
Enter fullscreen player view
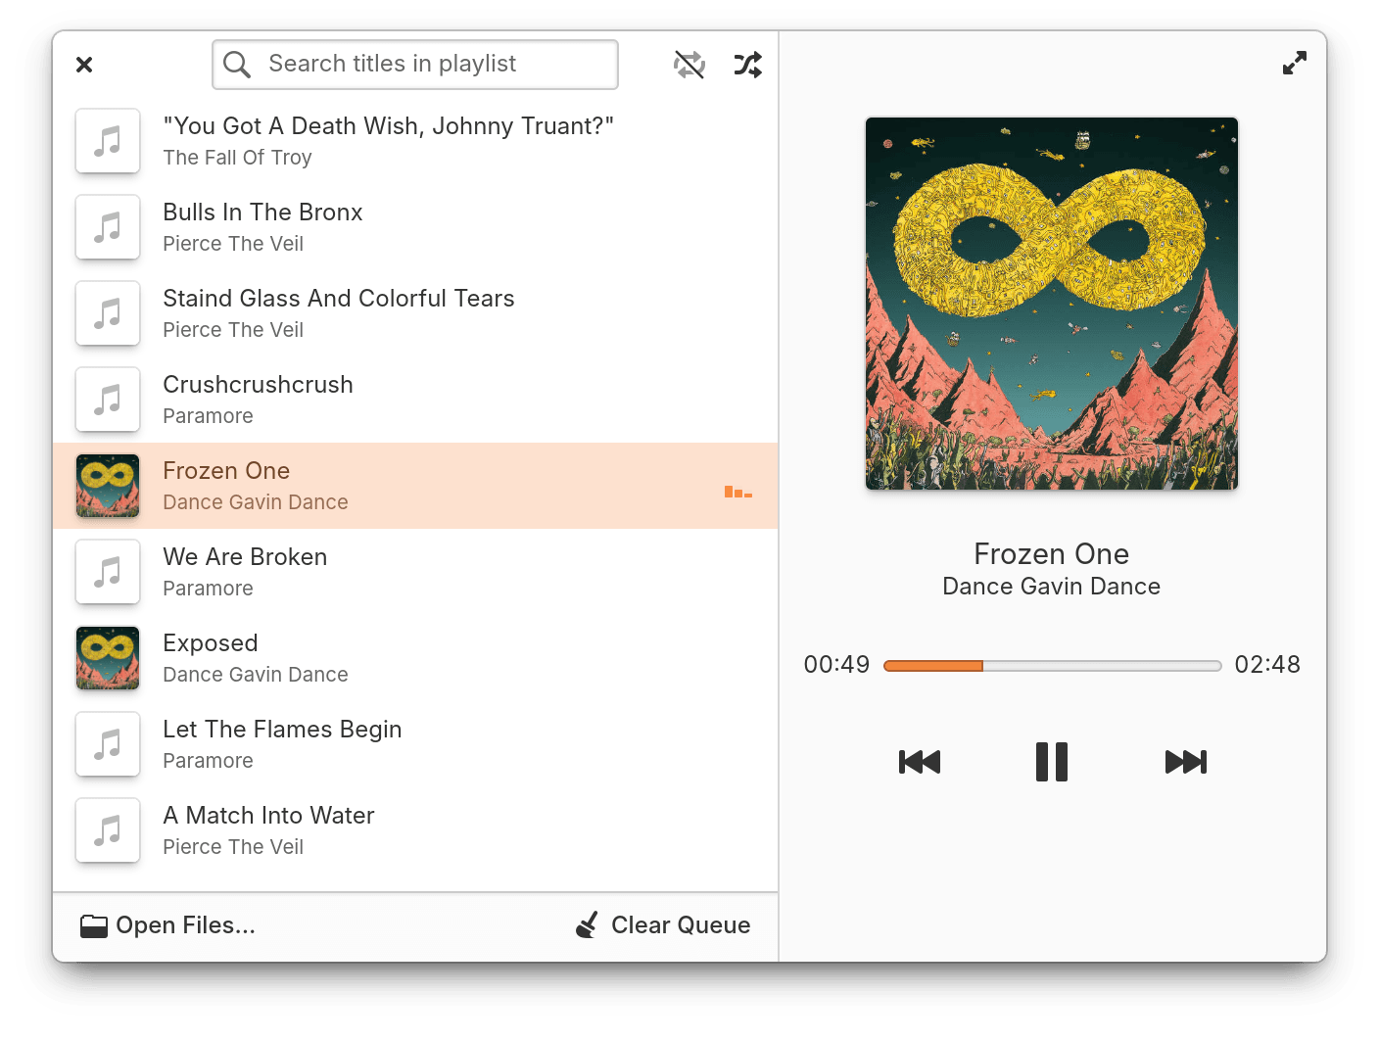pyautogui.click(x=1294, y=62)
